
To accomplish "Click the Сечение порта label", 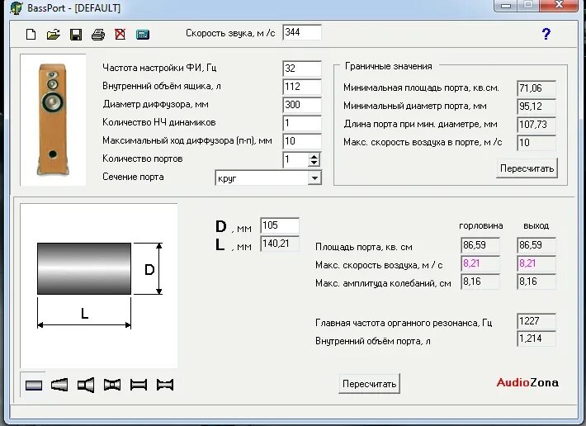I will 133,177.
